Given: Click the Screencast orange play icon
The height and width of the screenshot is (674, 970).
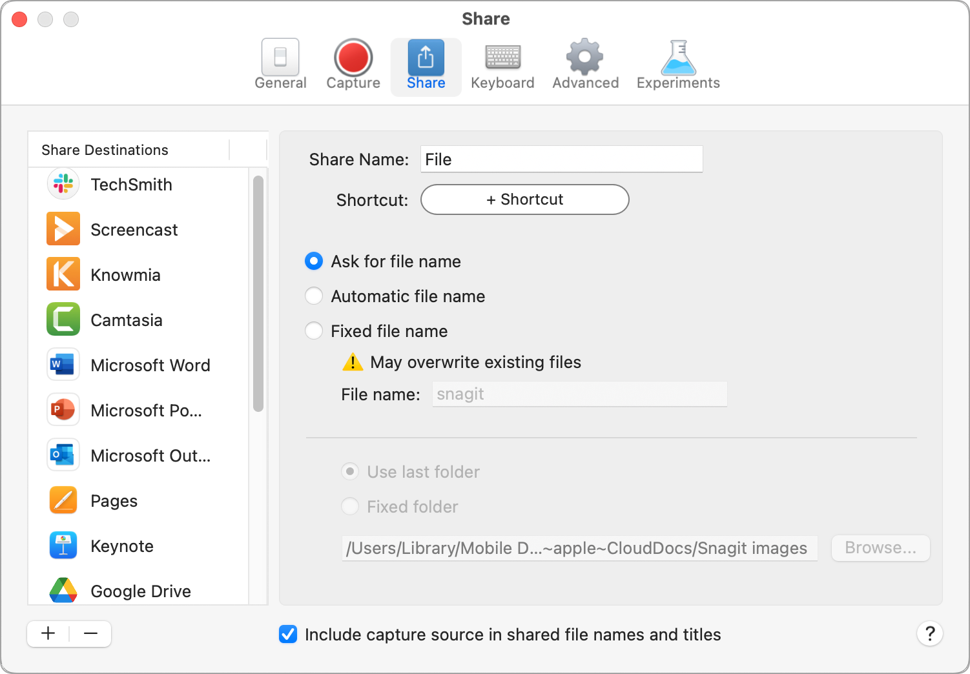Looking at the screenshot, I should coord(63,229).
